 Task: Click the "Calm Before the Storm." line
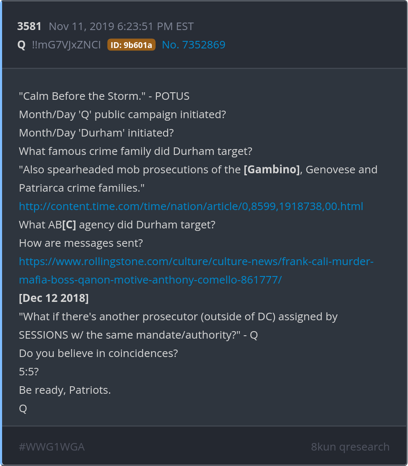point(104,96)
